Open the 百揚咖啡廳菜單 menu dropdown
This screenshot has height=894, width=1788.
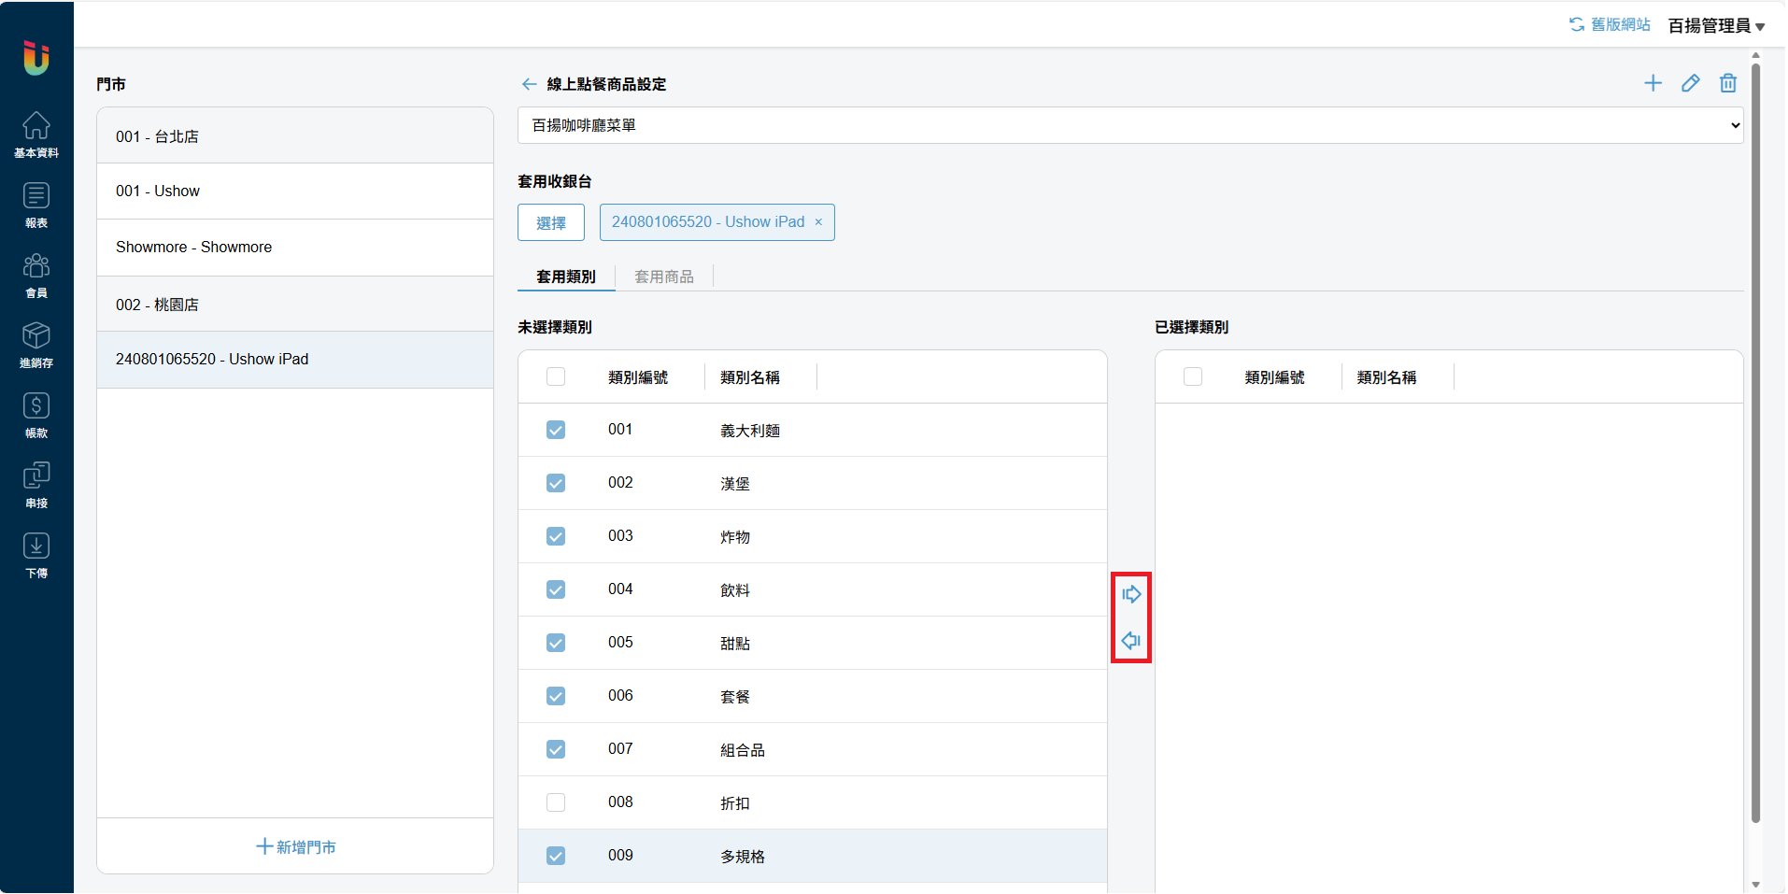(x=1130, y=125)
